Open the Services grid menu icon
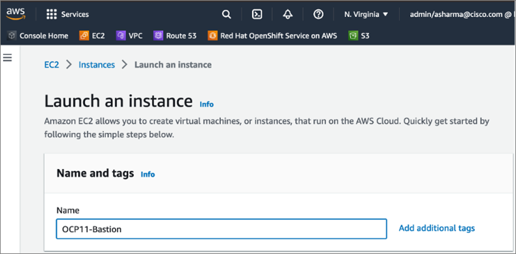Image resolution: width=516 pixels, height=254 pixels. (52, 14)
